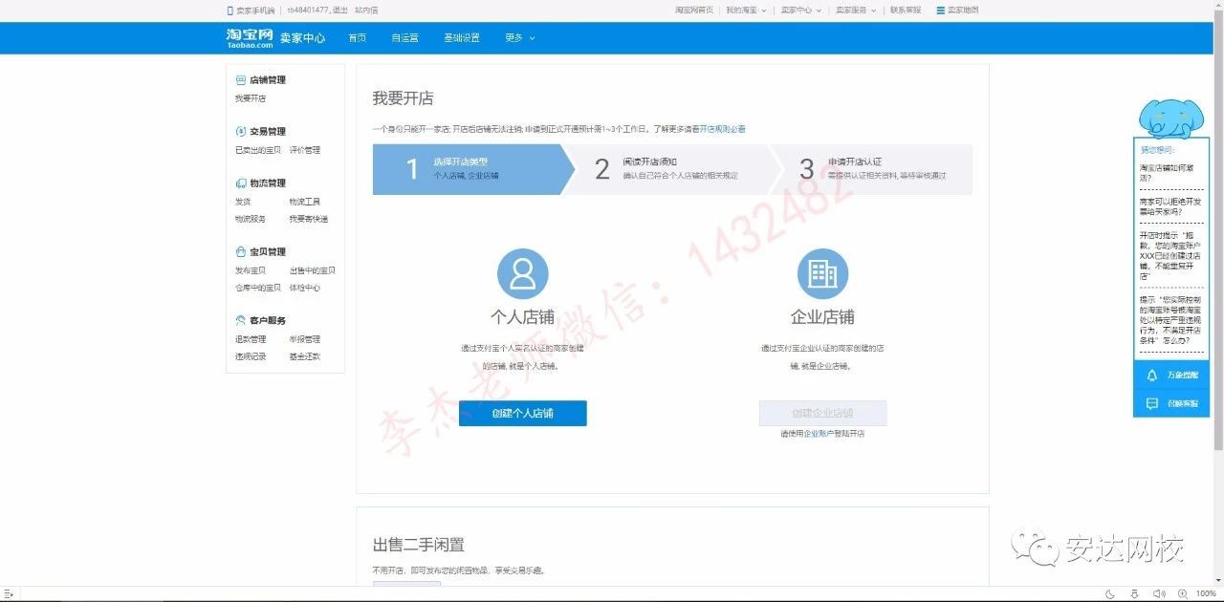Open 出售中的宝贝 in sidebar
Image resolution: width=1224 pixels, height=602 pixels.
[313, 270]
